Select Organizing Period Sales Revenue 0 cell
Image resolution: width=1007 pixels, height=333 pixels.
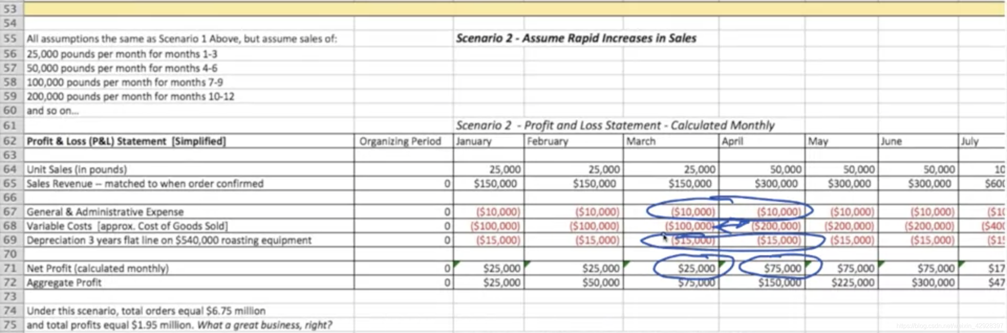403,183
